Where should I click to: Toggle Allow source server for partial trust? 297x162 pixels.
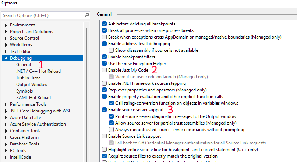(112, 123)
